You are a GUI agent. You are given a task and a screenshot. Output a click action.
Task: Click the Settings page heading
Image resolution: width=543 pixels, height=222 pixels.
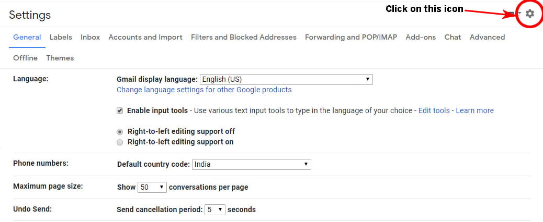30,15
